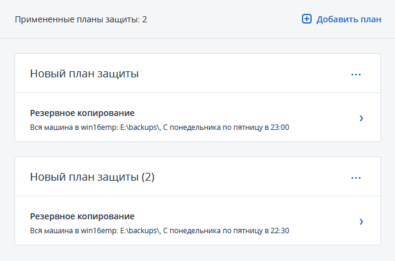Viewport: 395px width, 261px height.
Task: Open the three-dot menu for Новый план защиты
Action: (356, 74)
